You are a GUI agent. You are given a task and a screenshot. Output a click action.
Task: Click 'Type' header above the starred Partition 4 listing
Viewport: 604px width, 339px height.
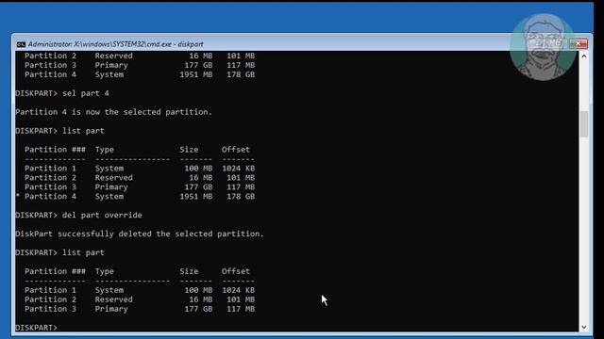pos(105,150)
